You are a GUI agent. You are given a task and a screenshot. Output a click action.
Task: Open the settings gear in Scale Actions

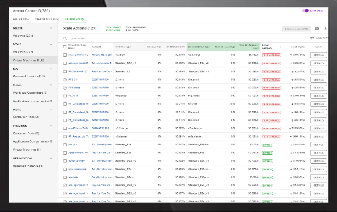click(317, 29)
